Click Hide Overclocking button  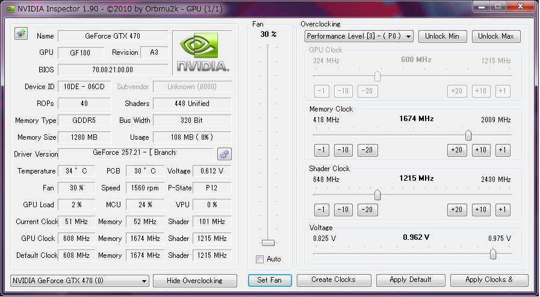click(194, 281)
